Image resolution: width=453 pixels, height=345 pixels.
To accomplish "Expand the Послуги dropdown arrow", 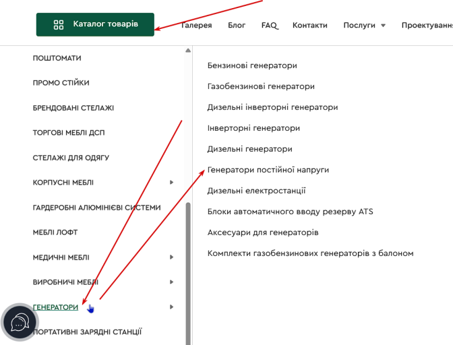I will tap(383, 26).
